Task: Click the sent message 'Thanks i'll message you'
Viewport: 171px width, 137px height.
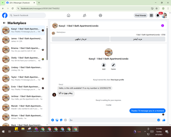Action: (147, 111)
